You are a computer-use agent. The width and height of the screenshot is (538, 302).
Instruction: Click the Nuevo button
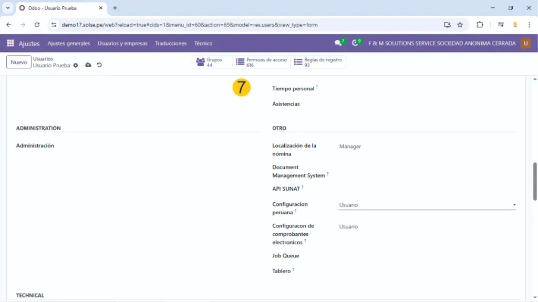pyautogui.click(x=19, y=62)
